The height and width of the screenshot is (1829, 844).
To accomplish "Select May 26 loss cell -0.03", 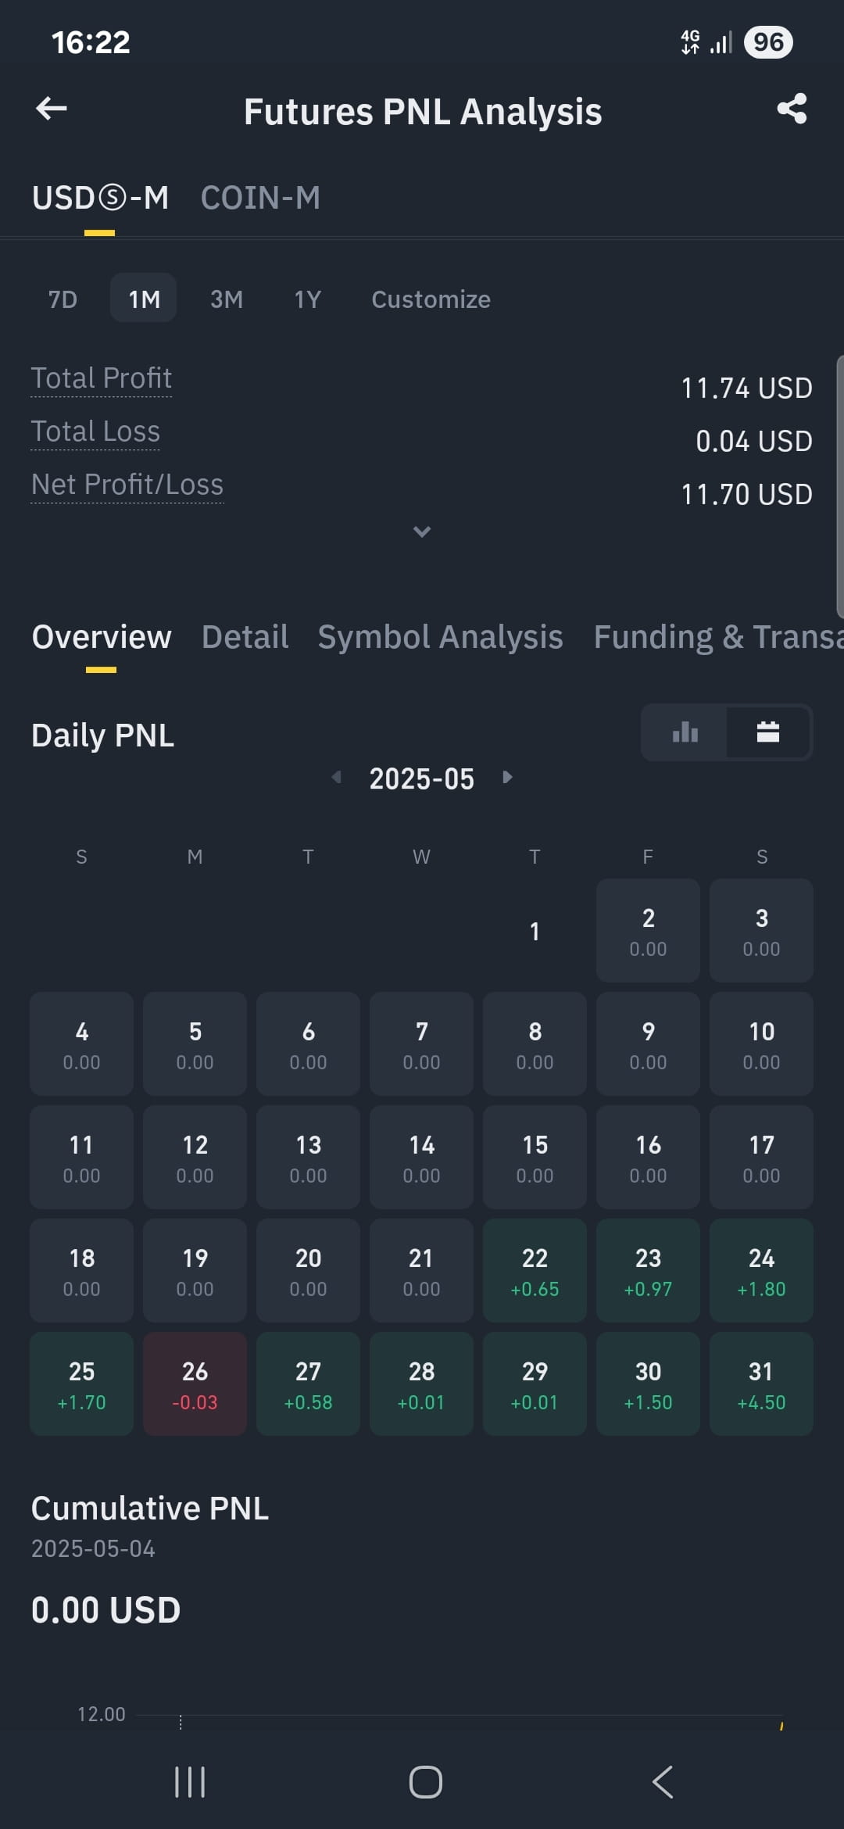I will pyautogui.click(x=195, y=1383).
